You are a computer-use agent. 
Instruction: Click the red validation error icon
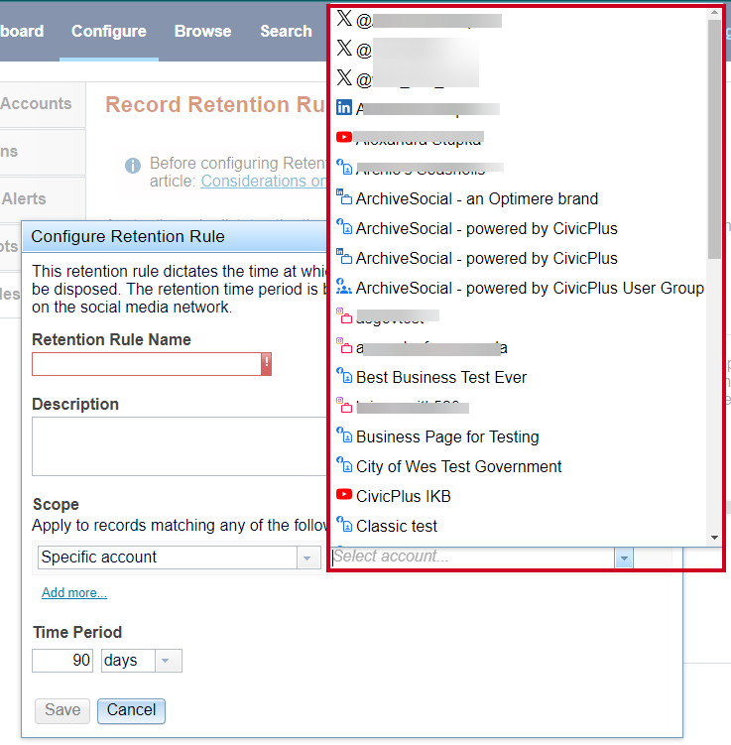(x=267, y=364)
